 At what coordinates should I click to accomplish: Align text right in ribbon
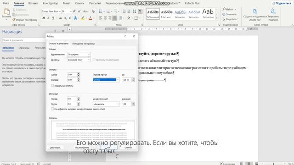(x=110, y=18)
